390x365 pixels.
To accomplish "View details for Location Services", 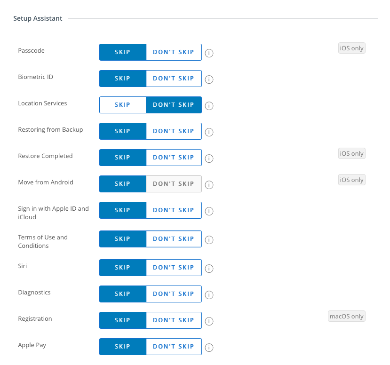I will click(209, 105).
